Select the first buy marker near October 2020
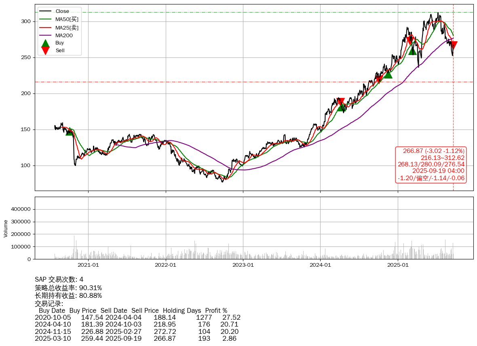477x346 pixels. 70,131
